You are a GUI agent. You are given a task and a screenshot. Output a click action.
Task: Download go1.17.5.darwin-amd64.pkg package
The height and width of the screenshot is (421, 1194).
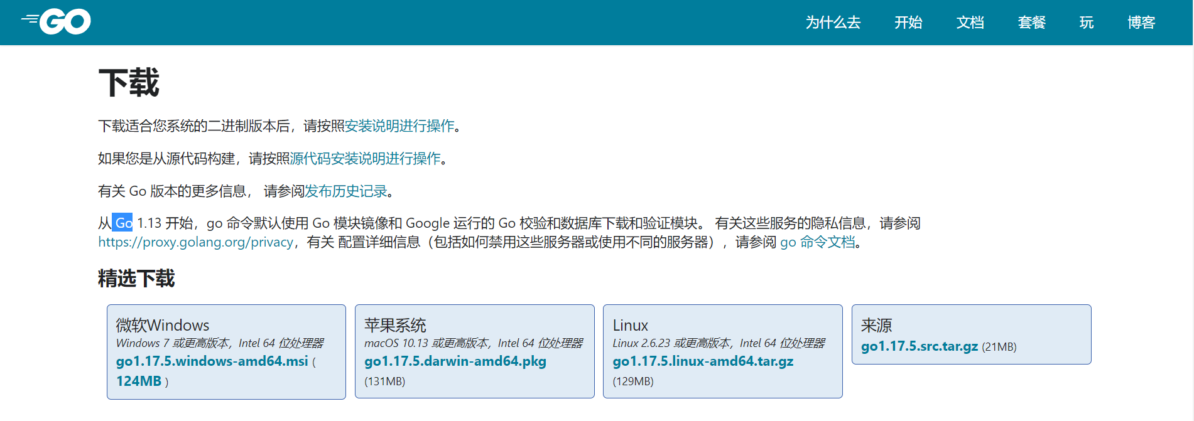click(455, 361)
